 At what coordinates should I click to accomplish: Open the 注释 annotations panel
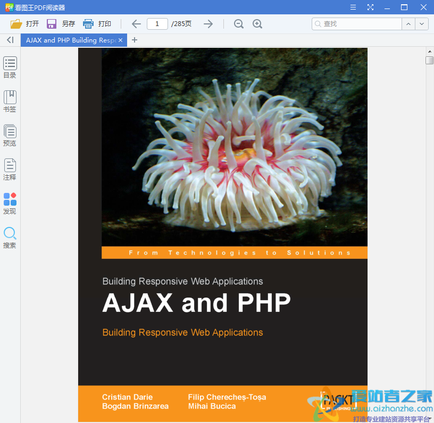coord(10,169)
